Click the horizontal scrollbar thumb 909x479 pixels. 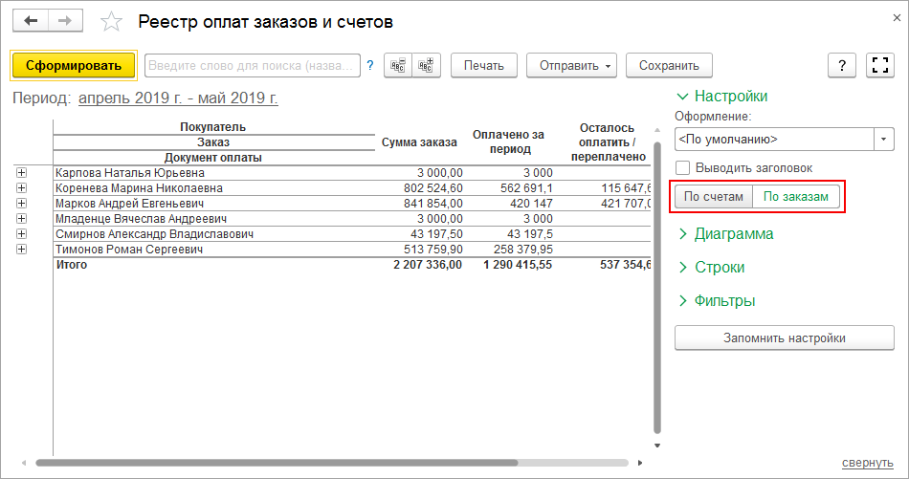pos(277,463)
